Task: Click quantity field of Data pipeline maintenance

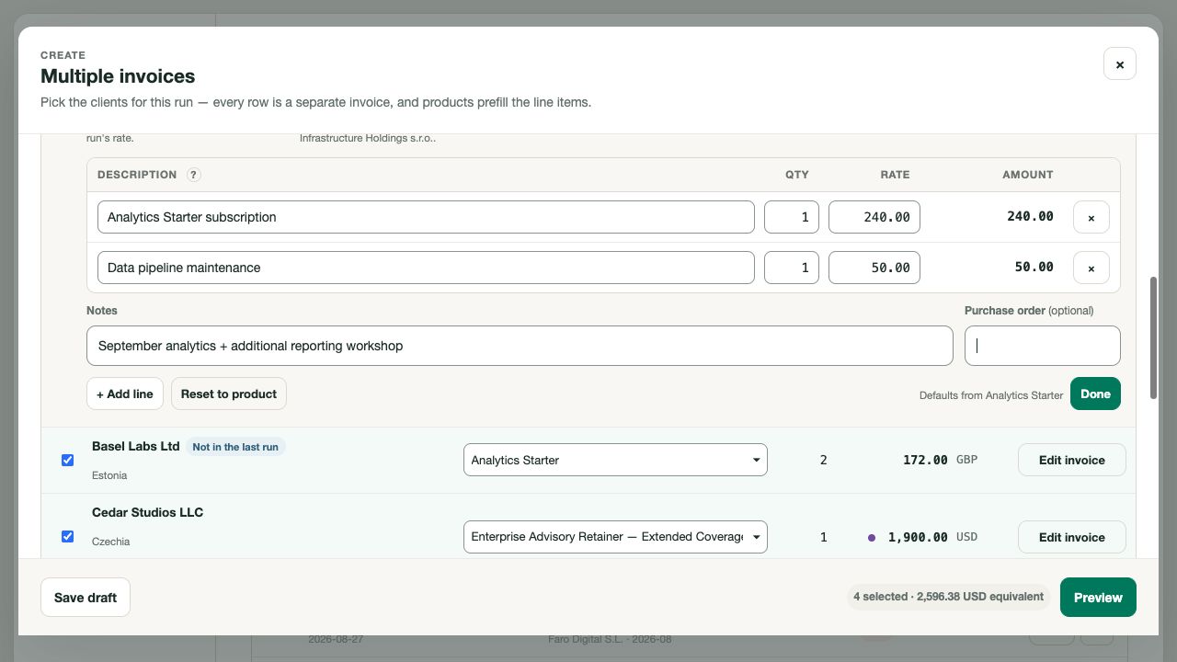Action: (792, 268)
